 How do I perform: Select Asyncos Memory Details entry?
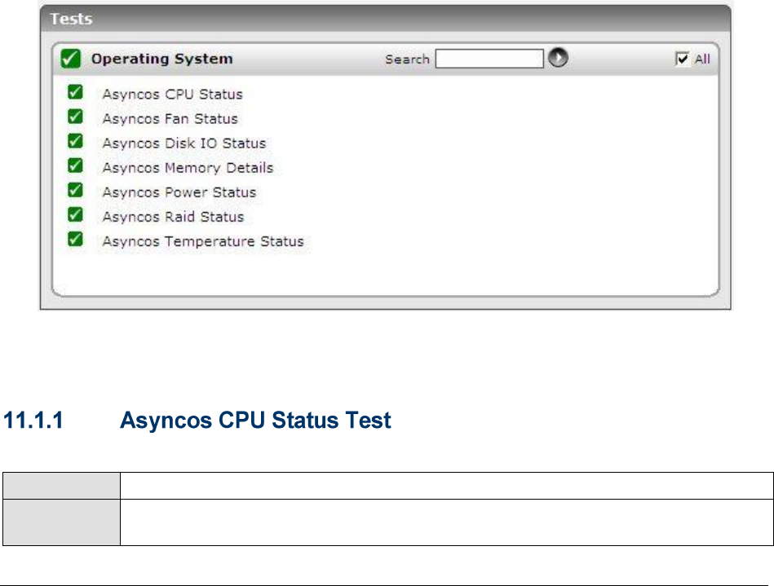pyautogui.click(x=188, y=168)
